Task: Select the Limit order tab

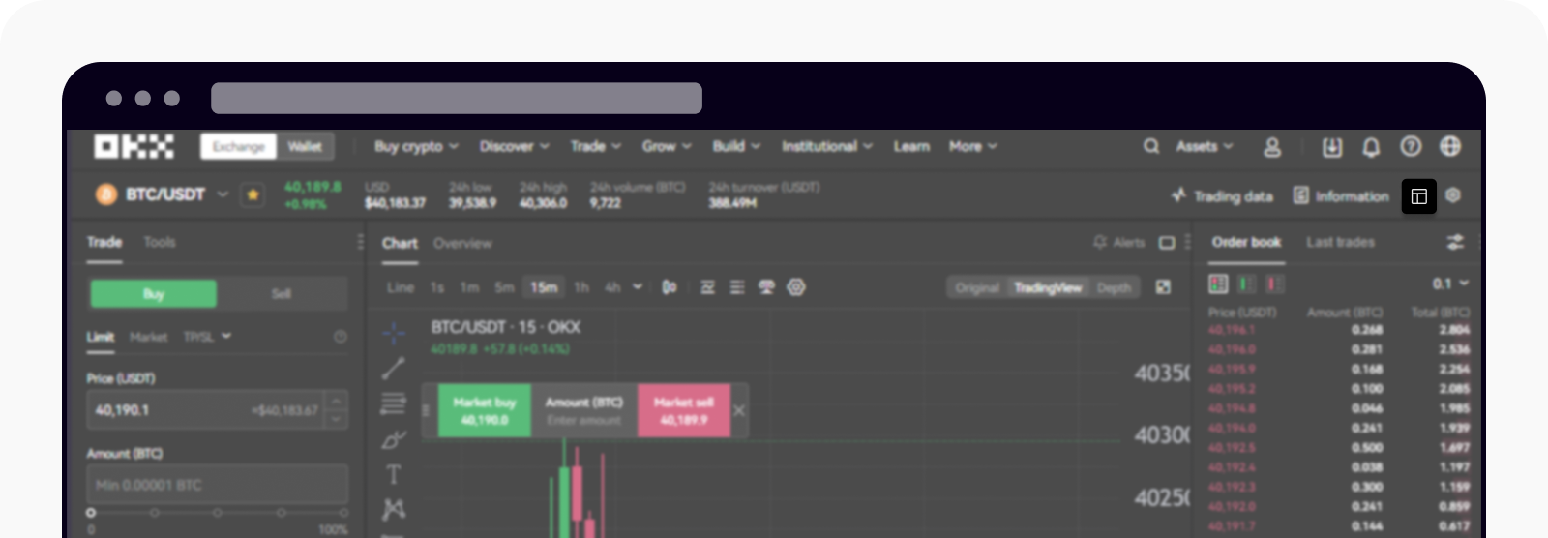Action: (101, 337)
